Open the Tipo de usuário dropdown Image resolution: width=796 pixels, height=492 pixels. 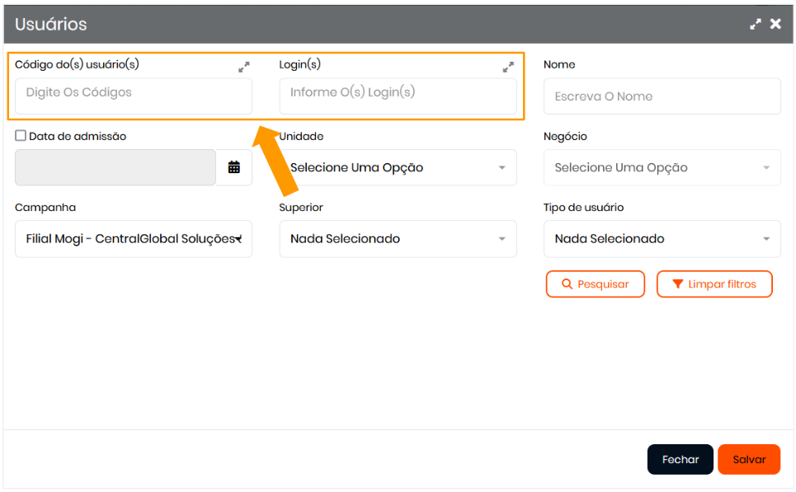(662, 239)
